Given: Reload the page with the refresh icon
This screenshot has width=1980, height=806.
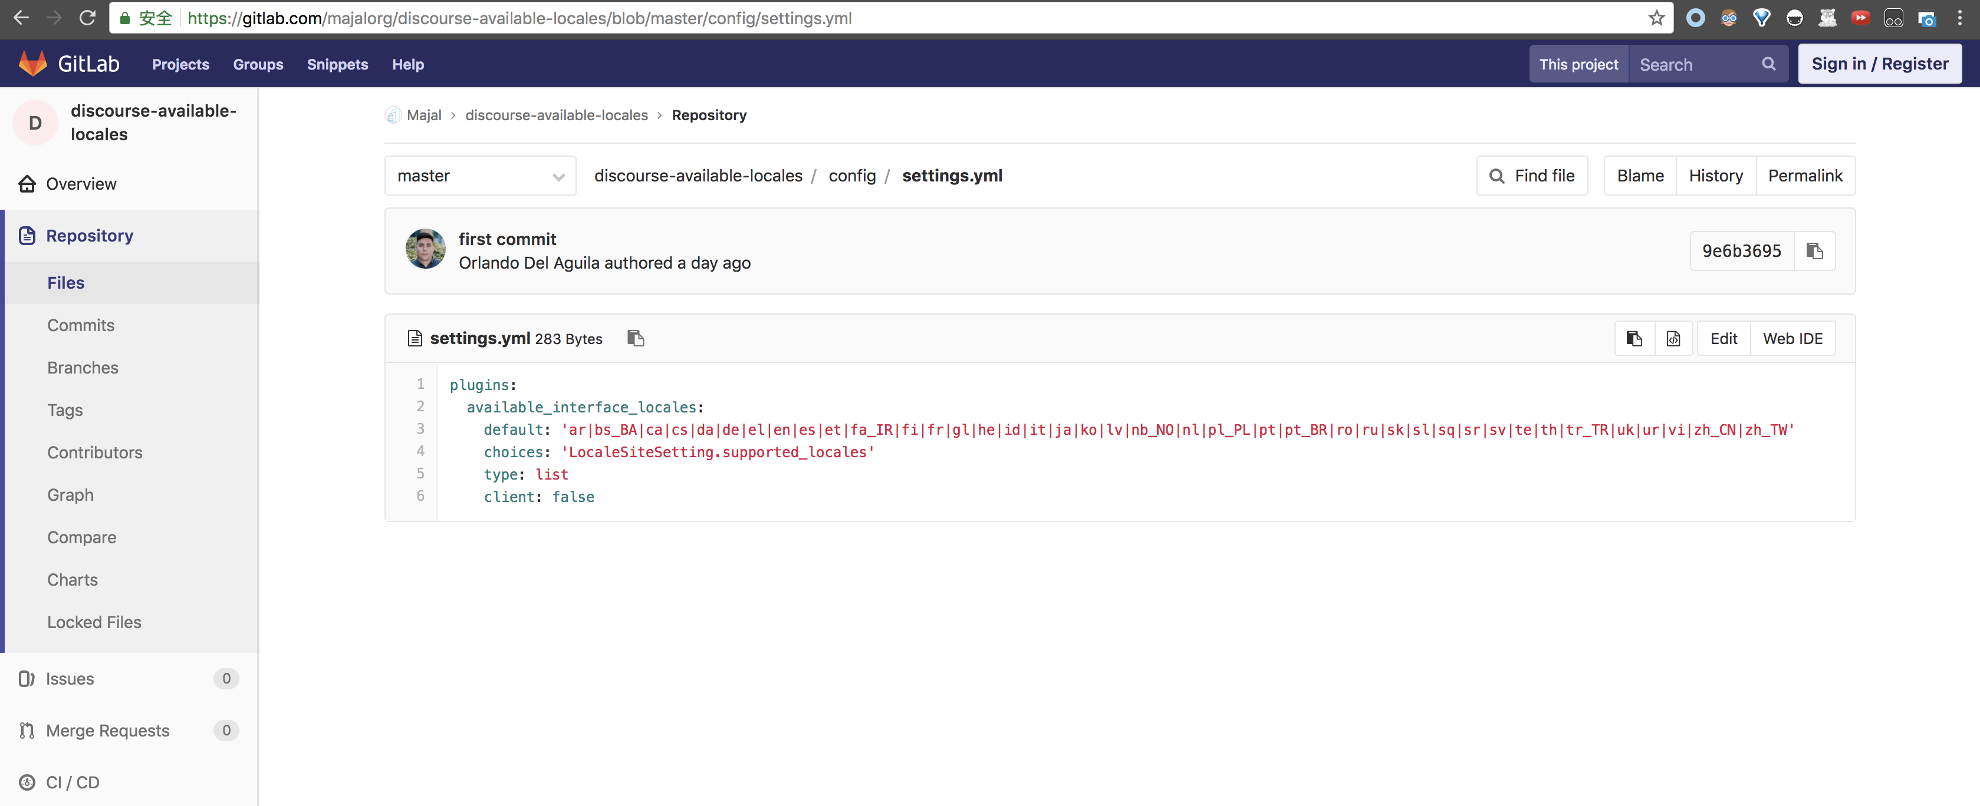Looking at the screenshot, I should click(x=87, y=18).
